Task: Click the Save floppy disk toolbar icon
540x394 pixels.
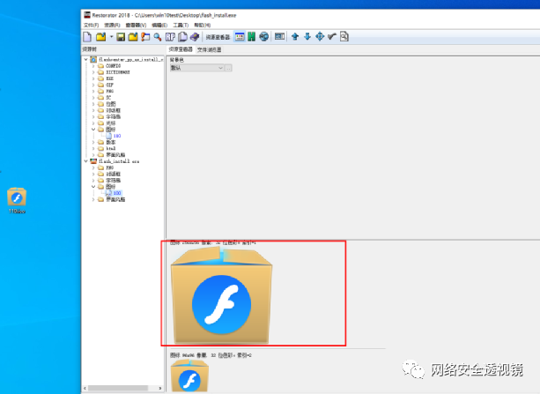Action: [x=121, y=36]
